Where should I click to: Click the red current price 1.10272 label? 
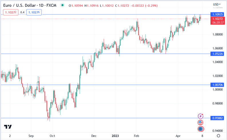pyautogui.click(x=217, y=19)
